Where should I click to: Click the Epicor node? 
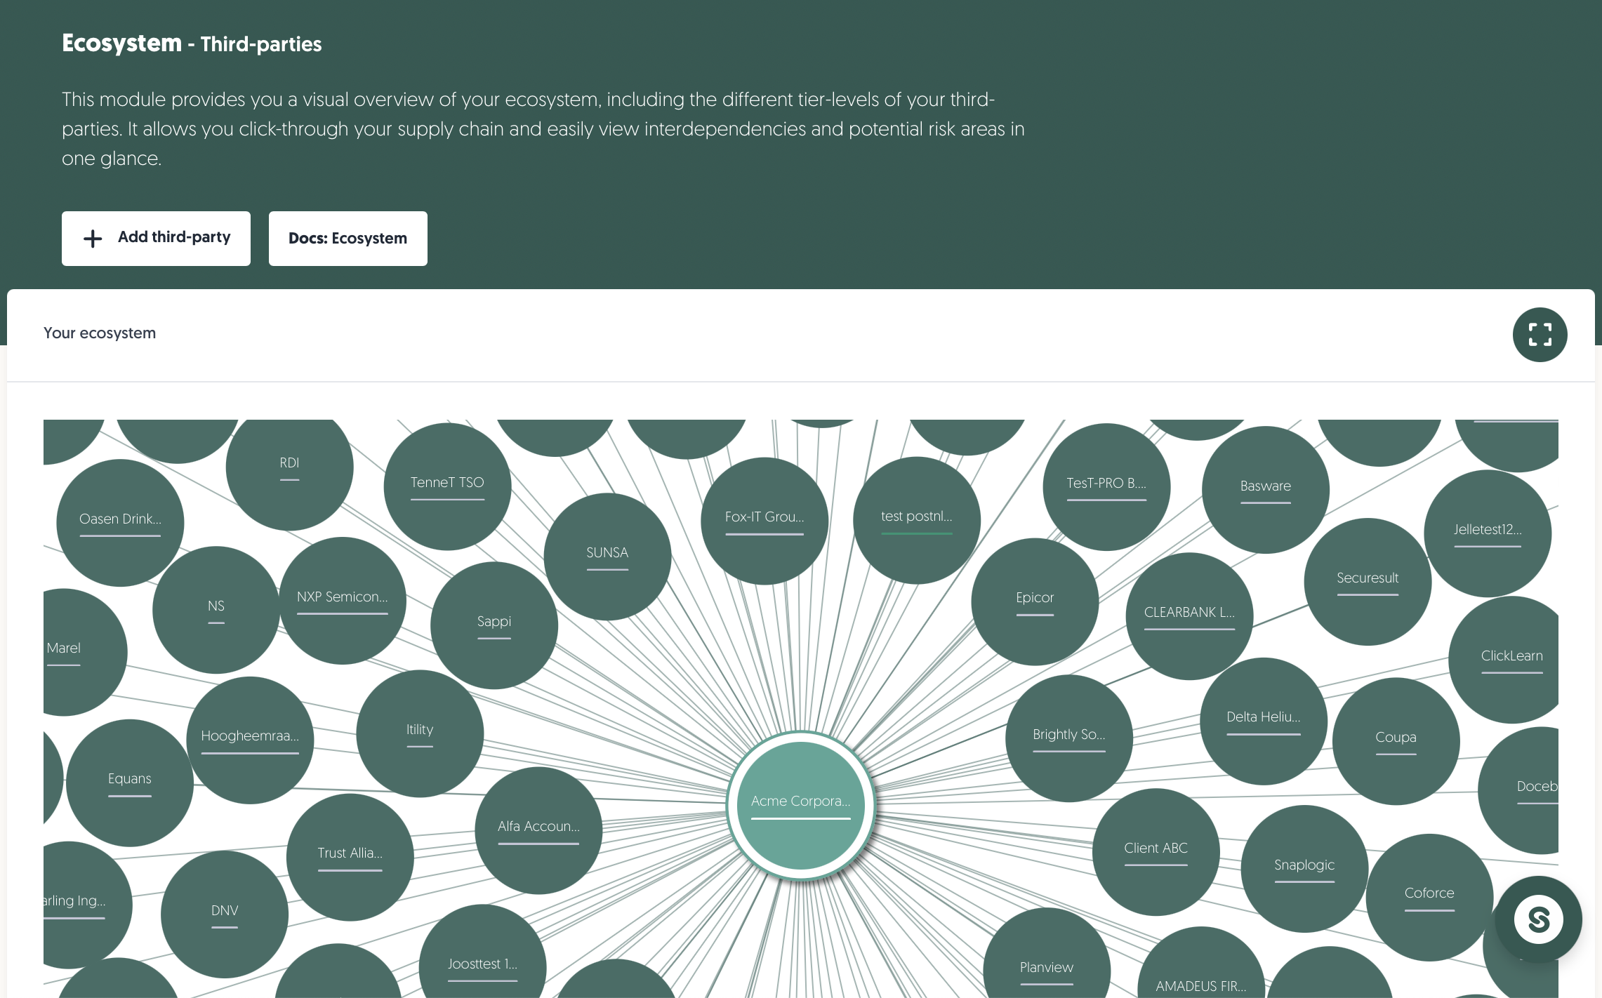point(1035,601)
